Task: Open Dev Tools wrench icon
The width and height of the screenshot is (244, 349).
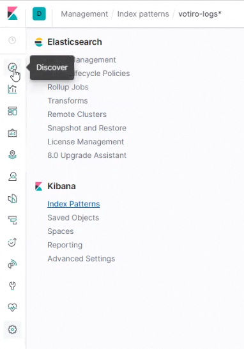Action: 13,286
